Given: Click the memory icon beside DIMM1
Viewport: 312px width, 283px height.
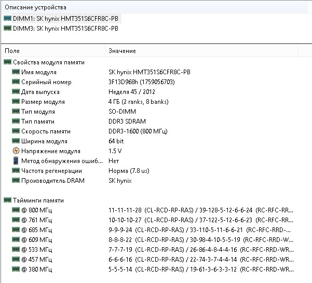Looking at the screenshot, I should point(8,18).
